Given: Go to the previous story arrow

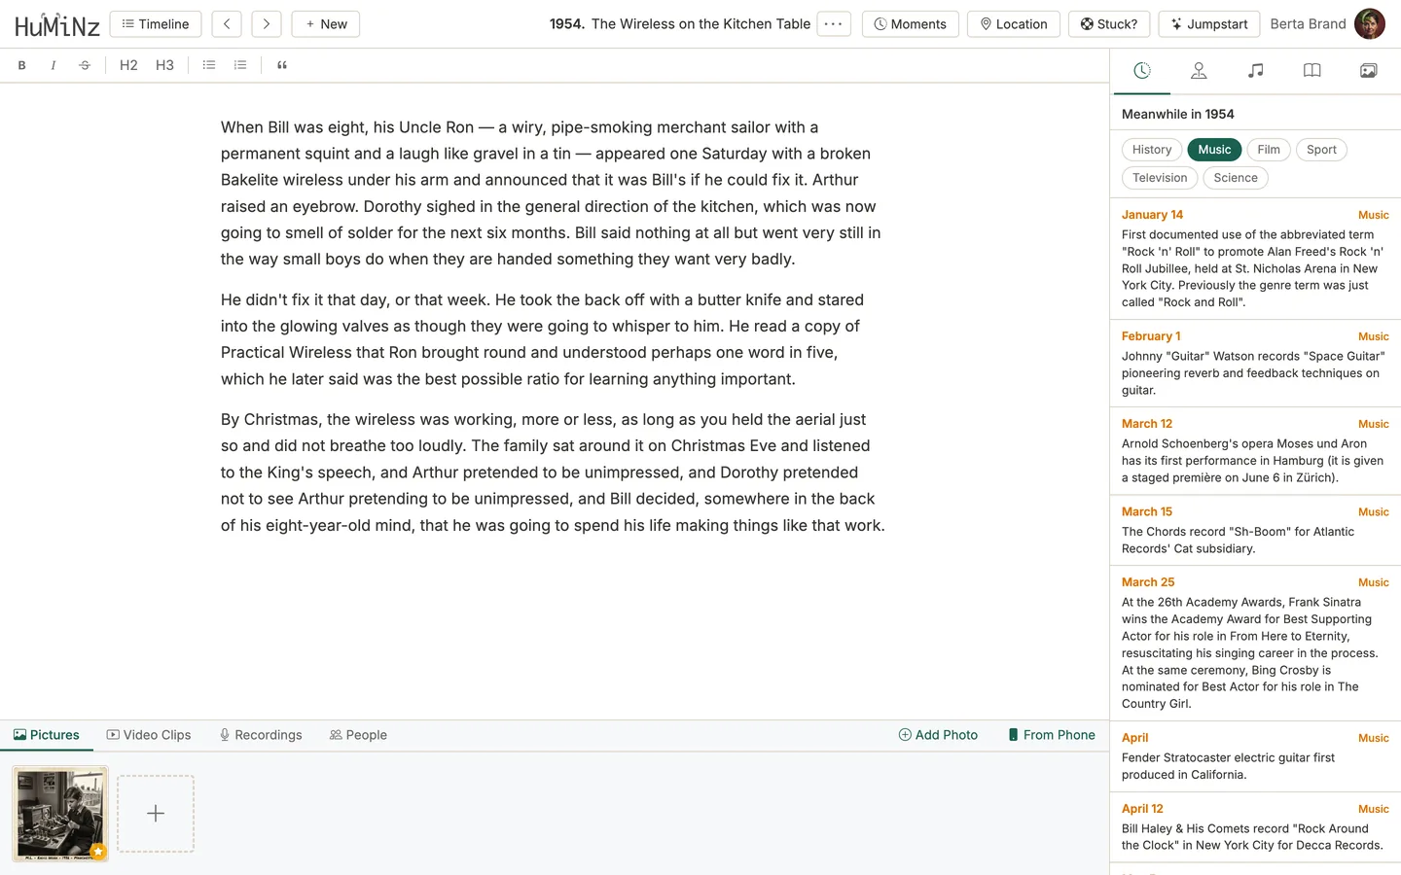Looking at the screenshot, I should point(227,24).
